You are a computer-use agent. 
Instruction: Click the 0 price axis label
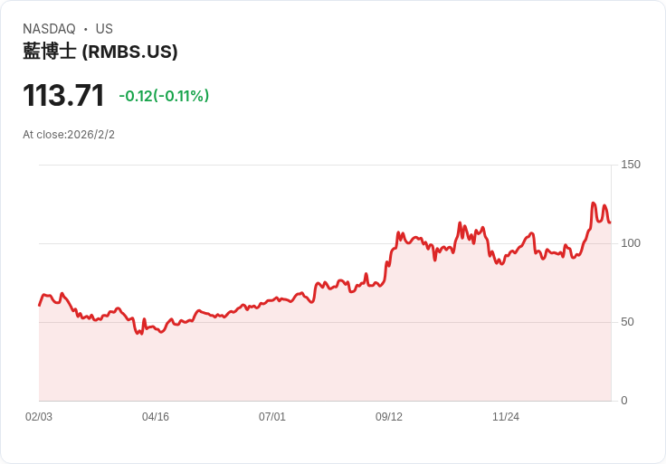click(x=624, y=401)
